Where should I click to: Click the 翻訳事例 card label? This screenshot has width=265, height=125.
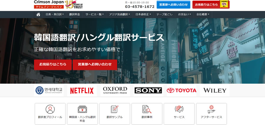point(147,117)
